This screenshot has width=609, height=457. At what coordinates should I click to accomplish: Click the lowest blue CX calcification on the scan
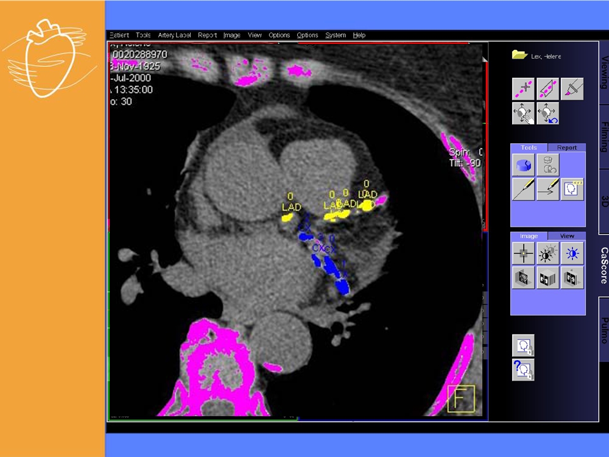click(342, 286)
